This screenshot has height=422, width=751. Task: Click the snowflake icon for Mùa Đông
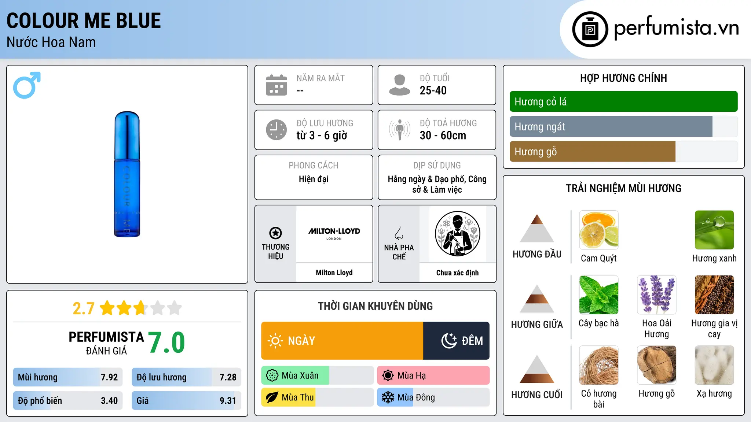pos(388,397)
